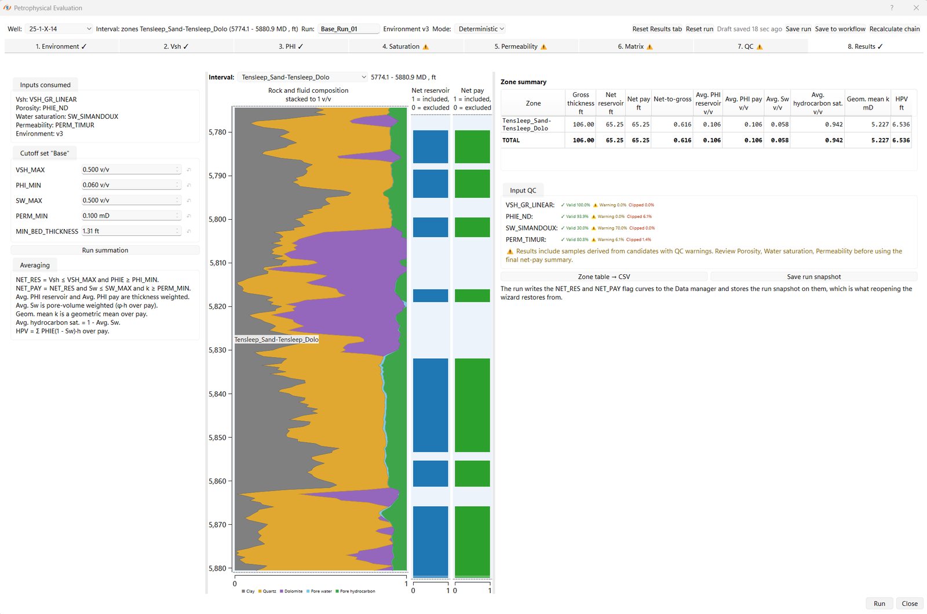Click the Geom. mean k column header

tap(867, 103)
